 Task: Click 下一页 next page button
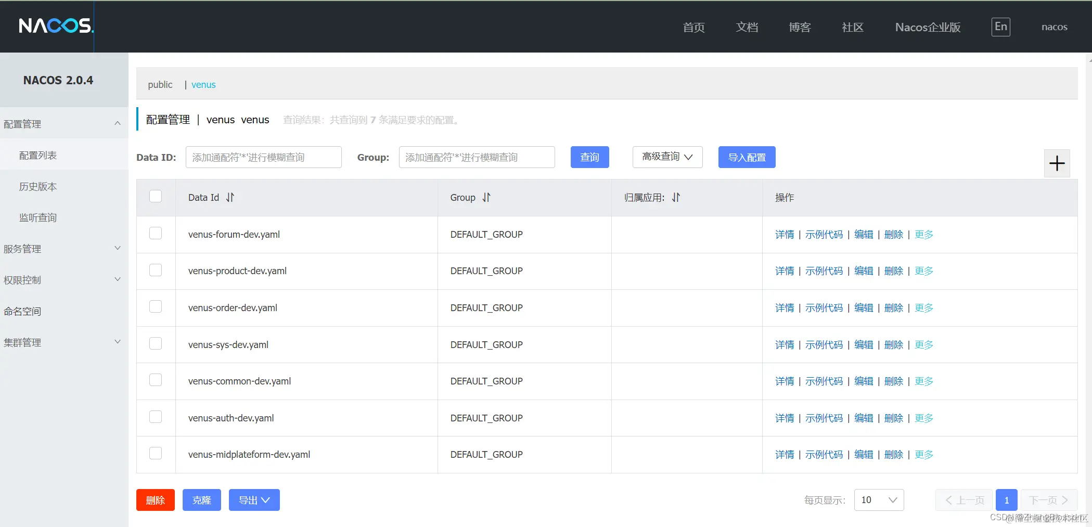tap(1049, 500)
